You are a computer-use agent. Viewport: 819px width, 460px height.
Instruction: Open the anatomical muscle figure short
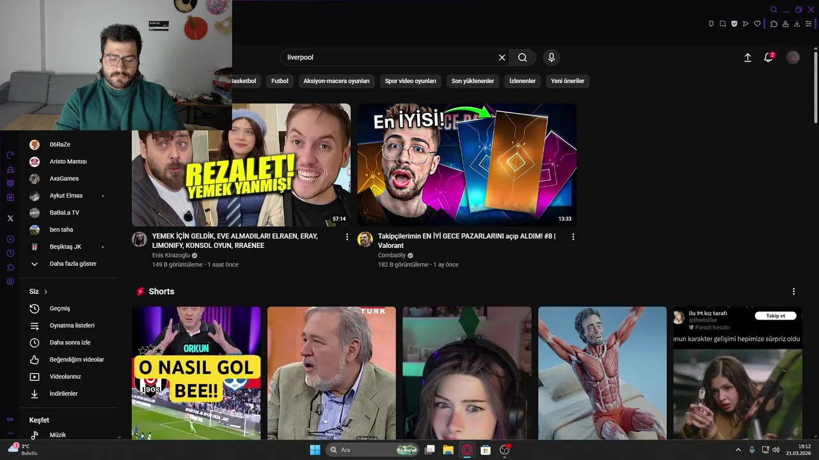[x=602, y=373]
